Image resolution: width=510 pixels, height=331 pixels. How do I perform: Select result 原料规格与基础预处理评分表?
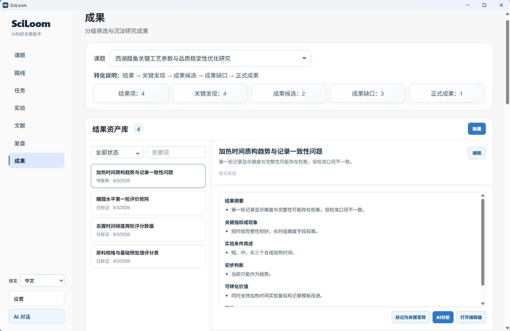click(x=148, y=257)
